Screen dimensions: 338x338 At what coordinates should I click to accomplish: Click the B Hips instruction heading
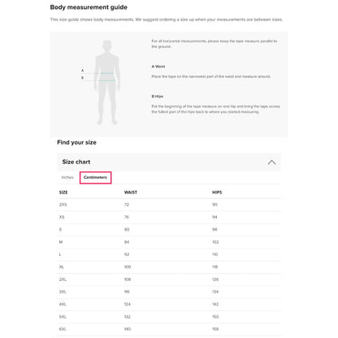pyautogui.click(x=158, y=97)
